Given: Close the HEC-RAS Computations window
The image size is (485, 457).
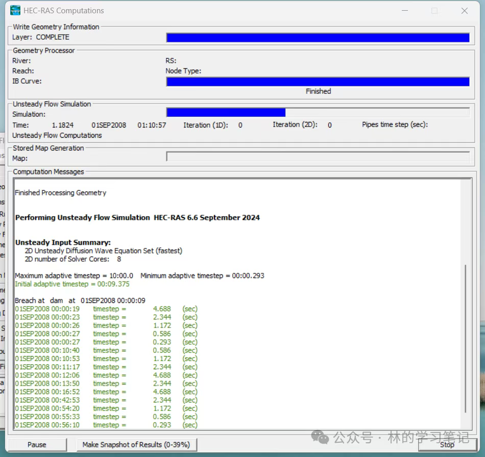Looking at the screenshot, I should coord(464,11).
